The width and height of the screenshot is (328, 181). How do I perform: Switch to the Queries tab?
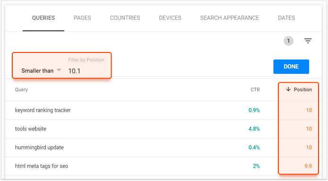pyautogui.click(x=43, y=18)
